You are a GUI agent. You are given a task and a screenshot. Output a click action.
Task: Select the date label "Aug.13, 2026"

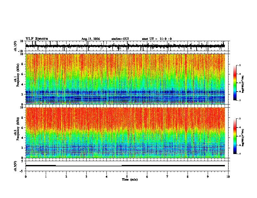(91, 39)
